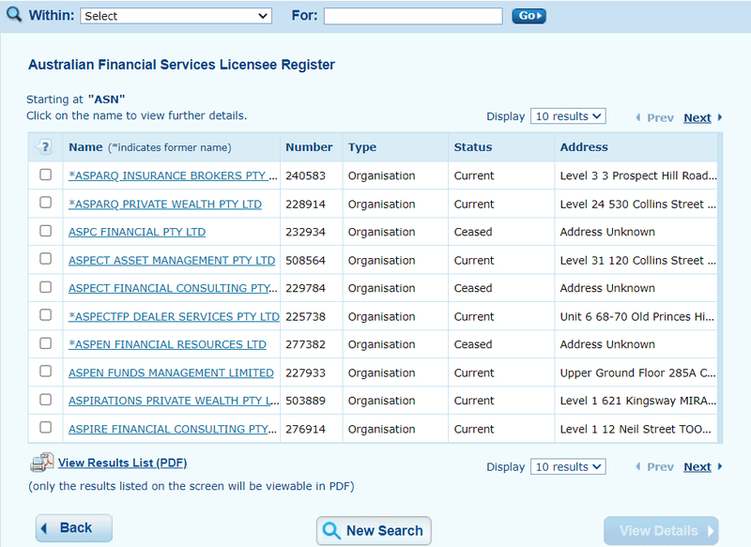
Task: Check the ASPEN FUNDS MANAGEMENT LIMITED row
Action: pos(45,372)
